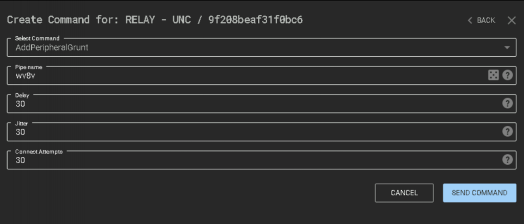Click the Jitter field help question mark
Viewport: 524px width, 224px height.
point(507,131)
